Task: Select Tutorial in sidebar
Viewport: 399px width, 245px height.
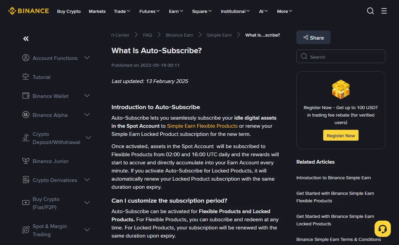Action: 41,77
